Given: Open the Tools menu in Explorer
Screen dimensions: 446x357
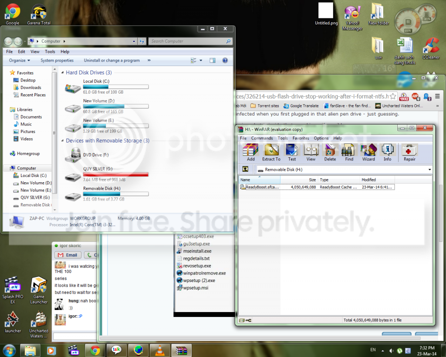Looking at the screenshot, I should tap(50, 51).
